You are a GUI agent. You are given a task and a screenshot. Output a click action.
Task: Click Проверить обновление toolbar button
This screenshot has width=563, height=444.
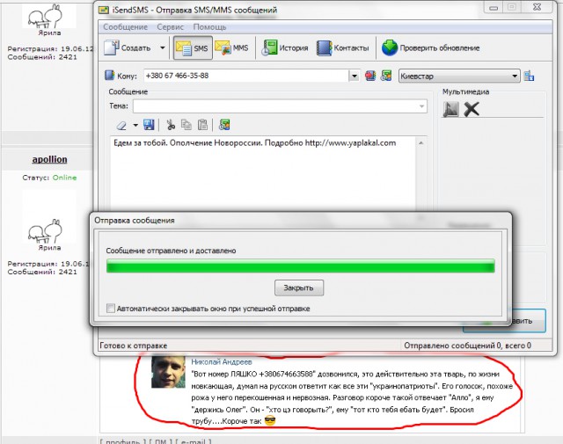pyautogui.click(x=430, y=47)
